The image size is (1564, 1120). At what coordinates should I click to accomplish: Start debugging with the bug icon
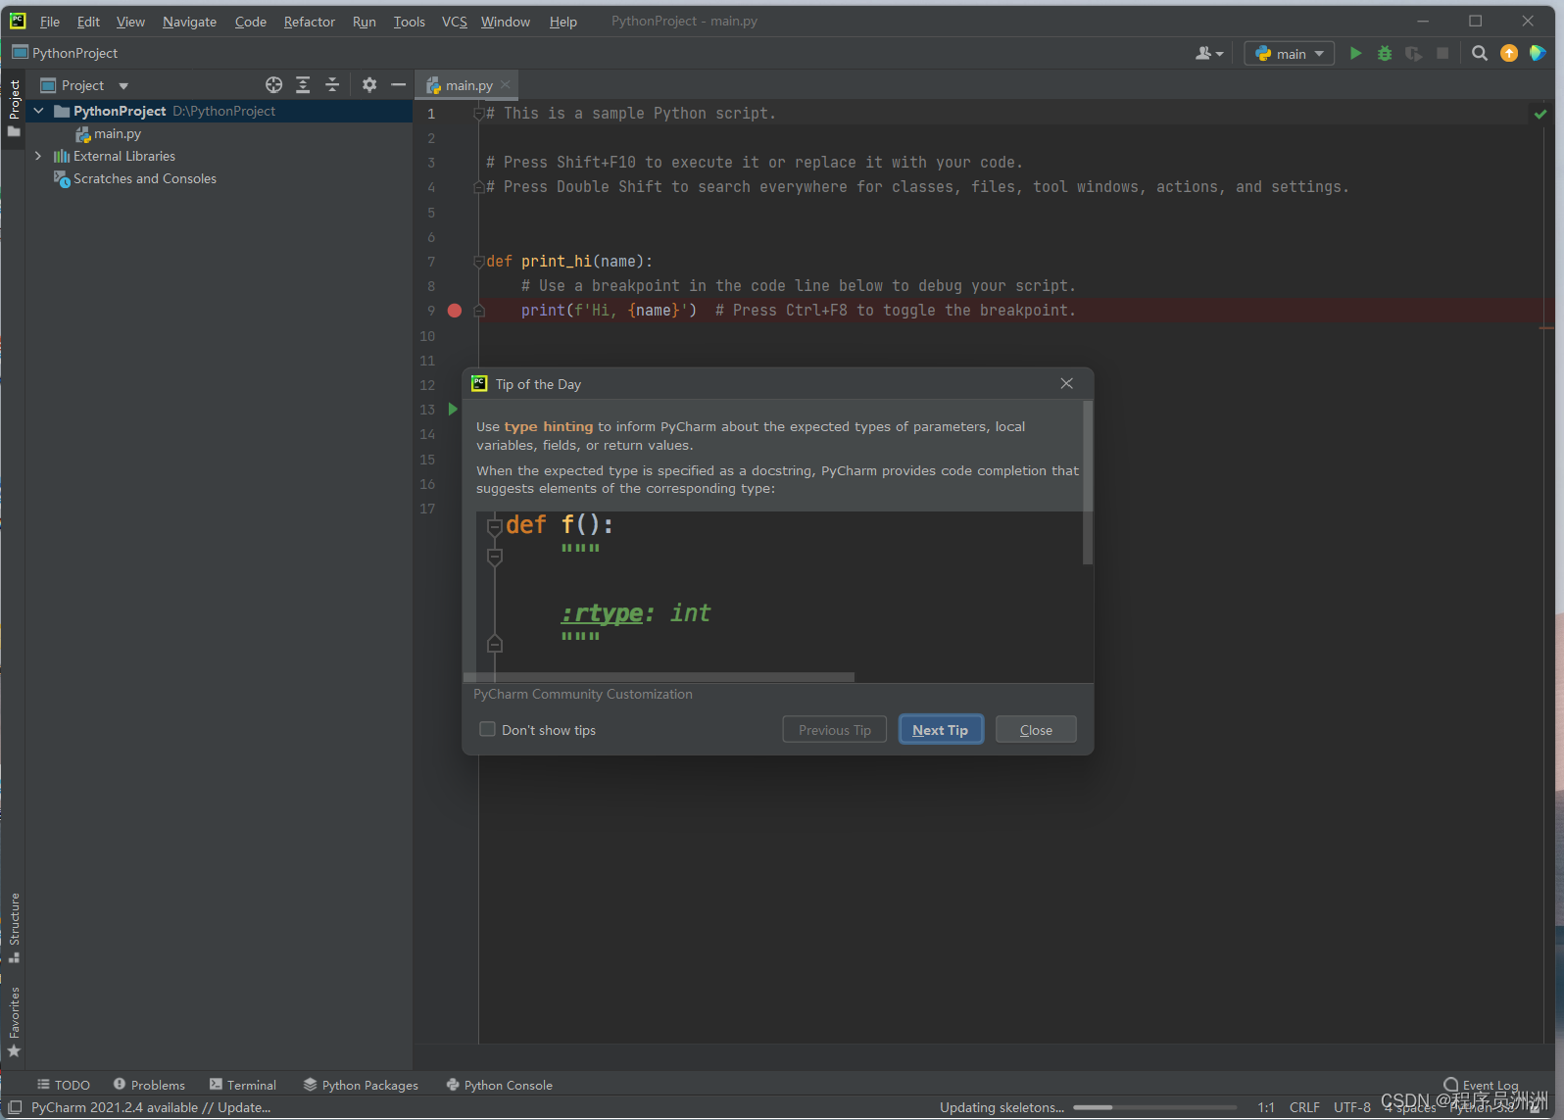pyautogui.click(x=1385, y=54)
